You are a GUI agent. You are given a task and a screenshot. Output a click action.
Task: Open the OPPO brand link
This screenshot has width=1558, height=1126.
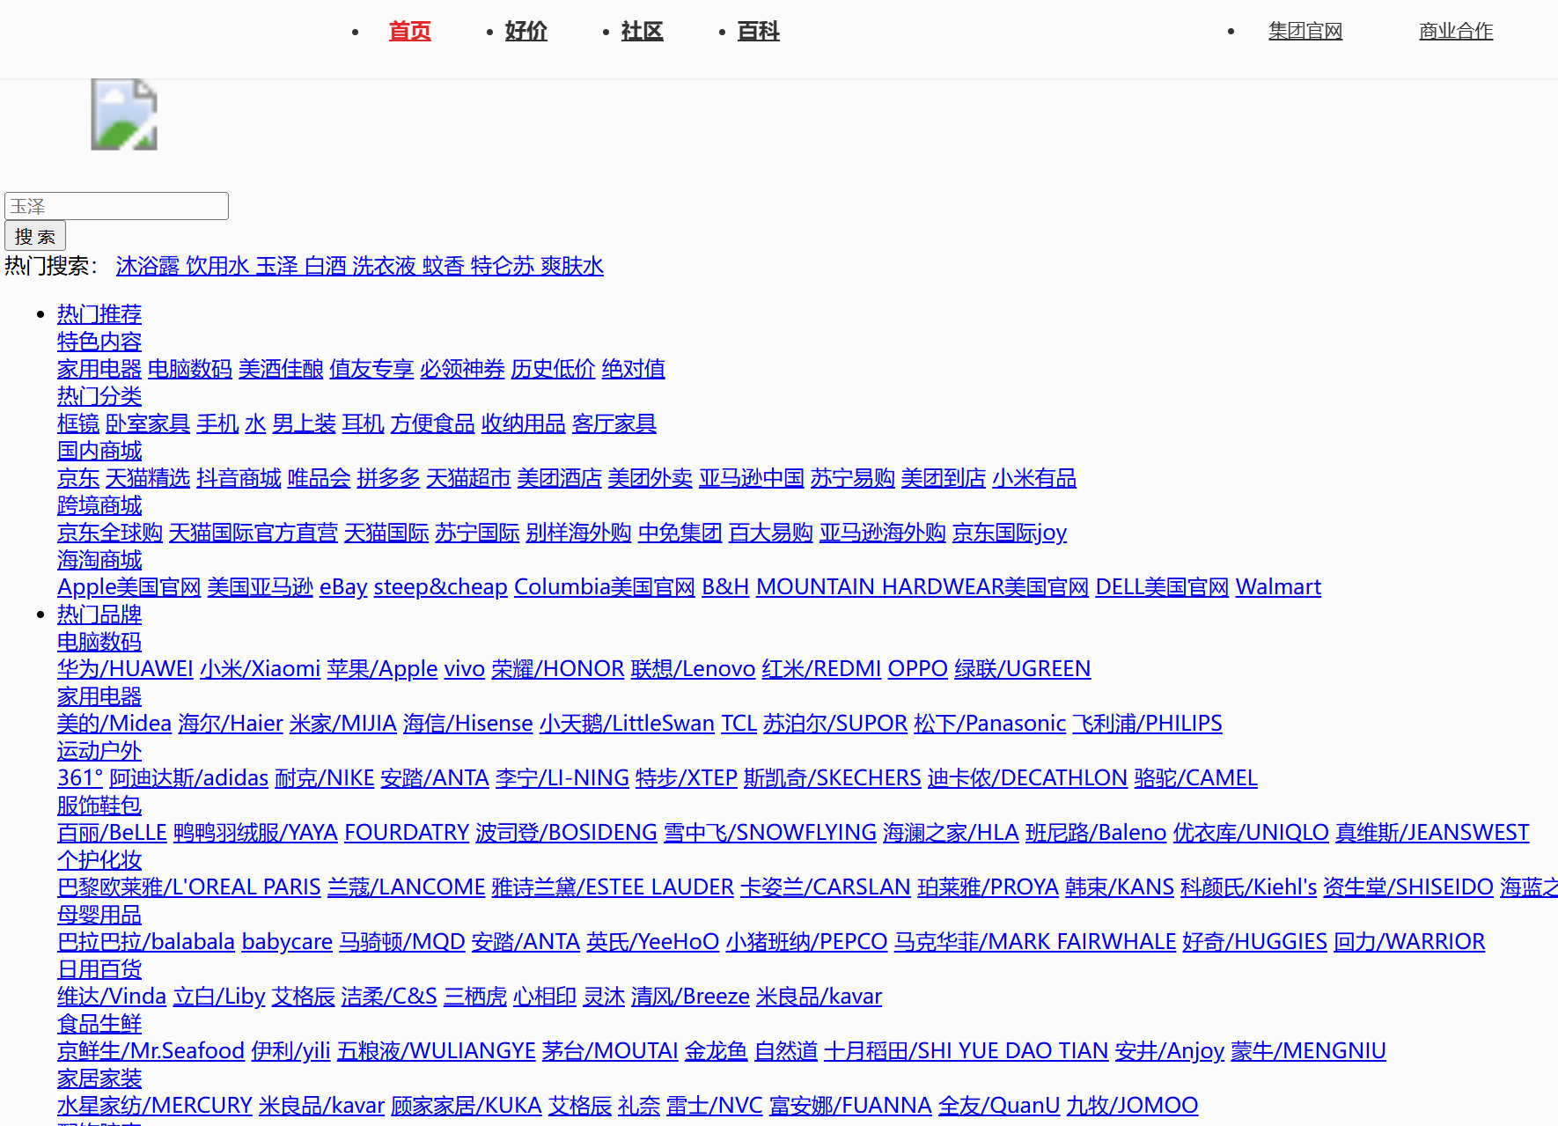tap(918, 669)
